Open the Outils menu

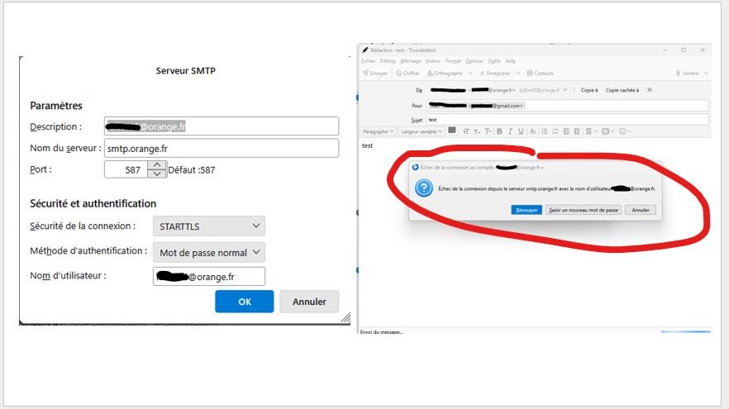(x=494, y=61)
